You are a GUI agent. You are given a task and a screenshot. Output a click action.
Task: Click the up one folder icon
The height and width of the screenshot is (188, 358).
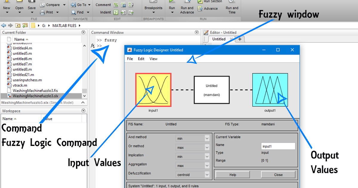click(x=18, y=26)
